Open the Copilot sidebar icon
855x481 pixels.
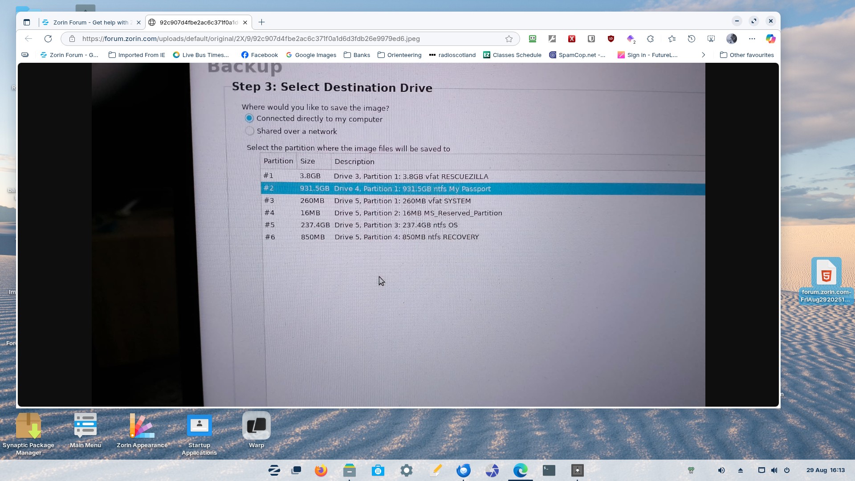(x=770, y=39)
